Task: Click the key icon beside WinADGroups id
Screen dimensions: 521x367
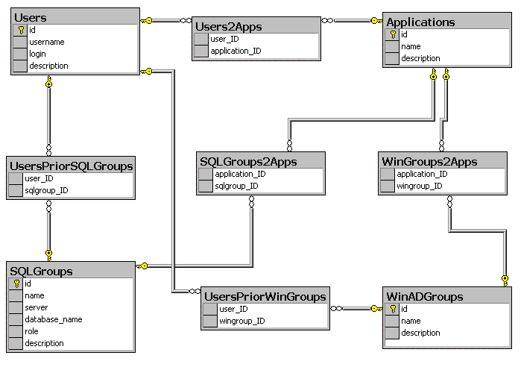Action: 393,309
